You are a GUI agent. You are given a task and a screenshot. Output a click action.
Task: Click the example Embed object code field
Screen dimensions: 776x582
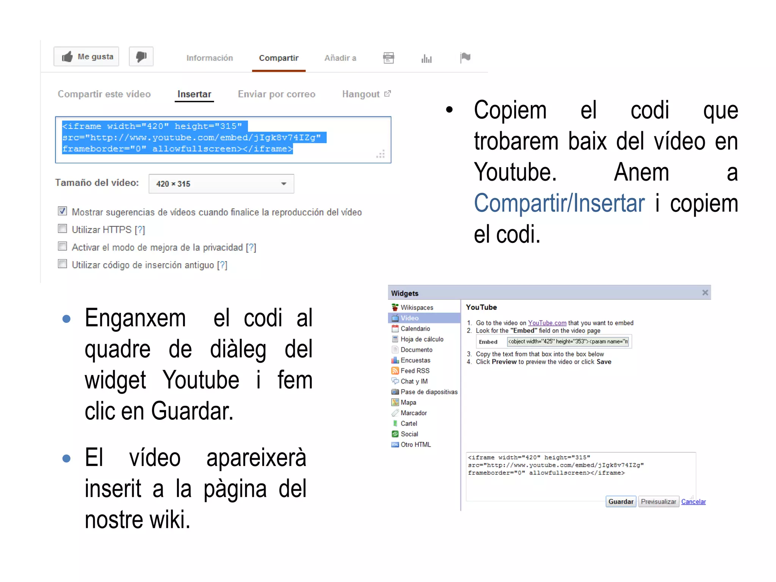point(568,341)
